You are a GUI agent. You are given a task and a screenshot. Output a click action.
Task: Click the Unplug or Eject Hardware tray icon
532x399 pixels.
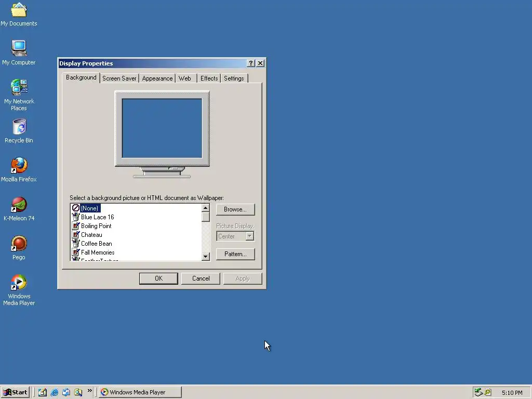click(x=478, y=392)
